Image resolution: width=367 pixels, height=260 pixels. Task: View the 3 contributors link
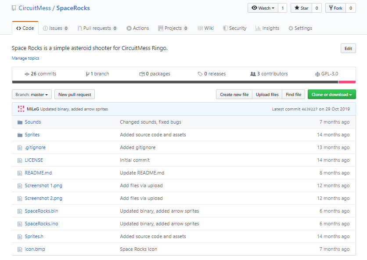coord(269,74)
